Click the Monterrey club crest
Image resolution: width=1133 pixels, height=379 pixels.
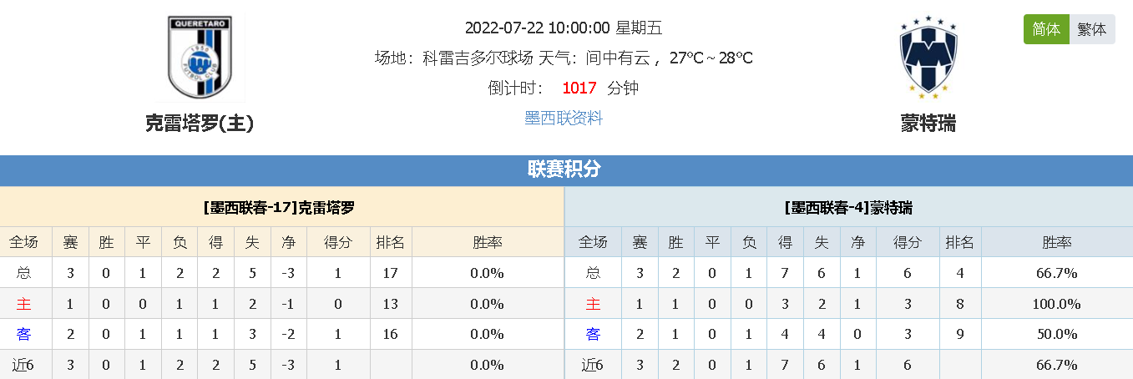point(928,57)
